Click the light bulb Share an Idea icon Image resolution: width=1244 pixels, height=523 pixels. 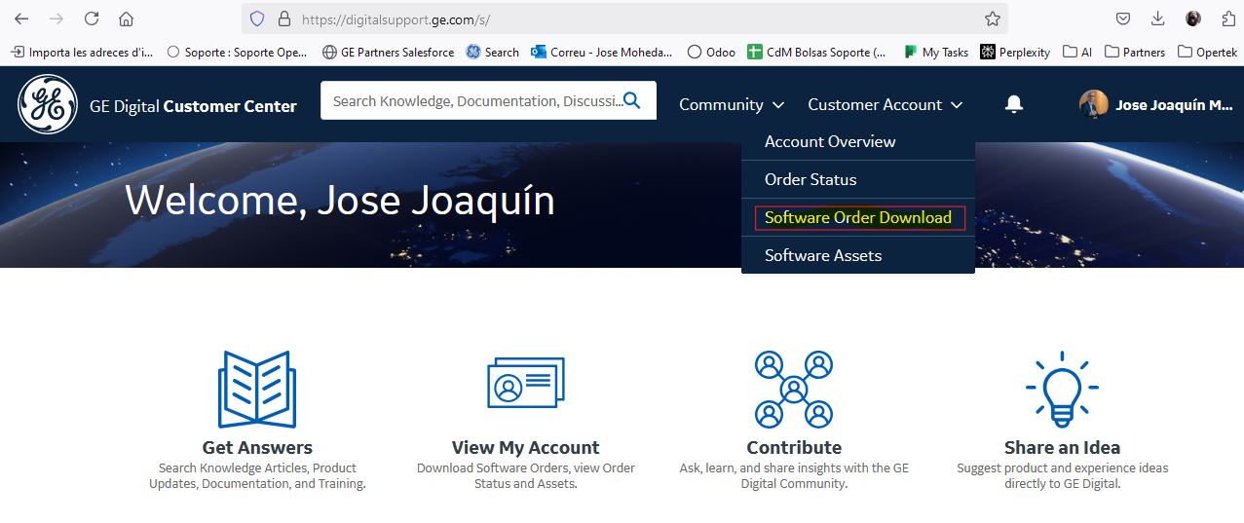[1062, 389]
